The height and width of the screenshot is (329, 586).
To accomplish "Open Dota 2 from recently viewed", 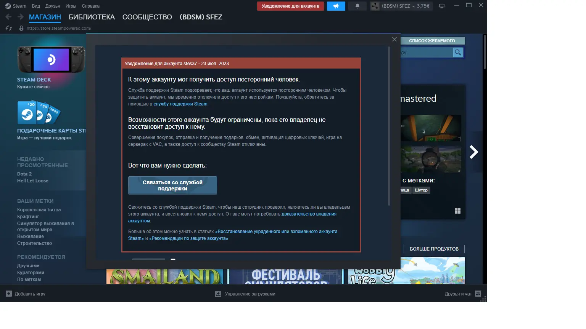I will coord(24,174).
